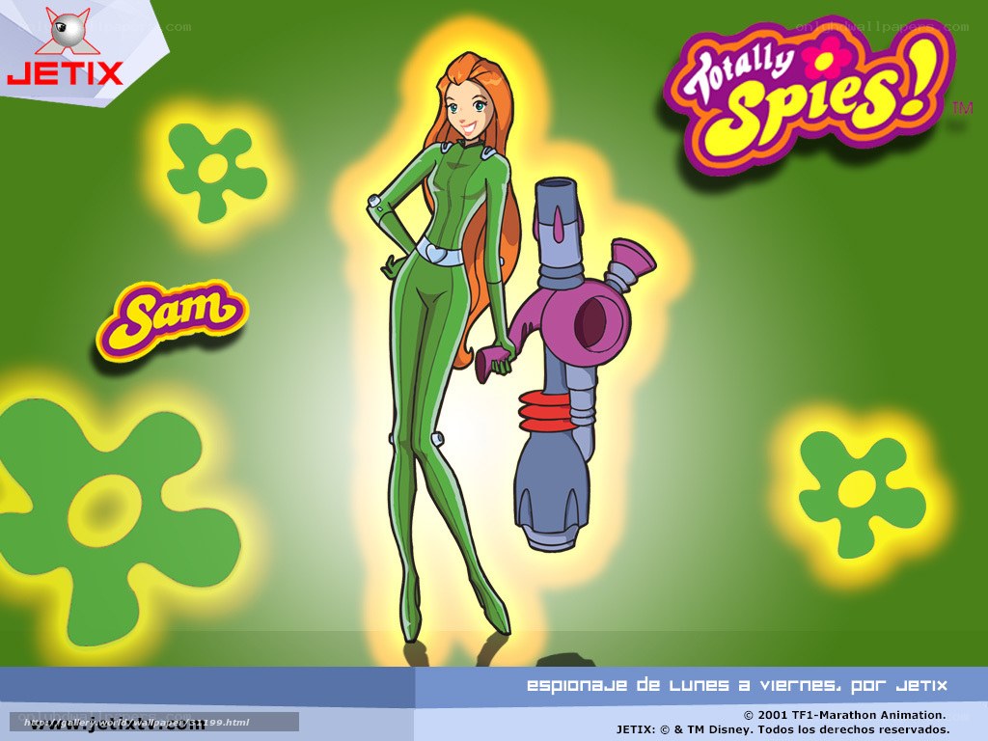Click the Totally Spies! logo
988x741 pixels.
coord(810,95)
